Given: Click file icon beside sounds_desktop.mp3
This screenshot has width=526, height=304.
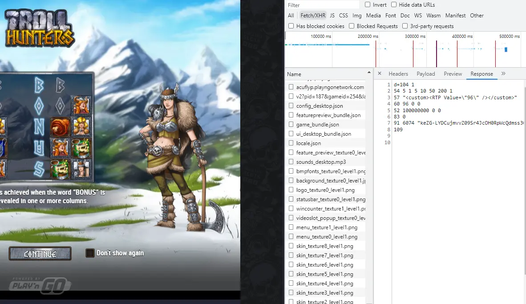Looking at the screenshot, I should (291, 162).
